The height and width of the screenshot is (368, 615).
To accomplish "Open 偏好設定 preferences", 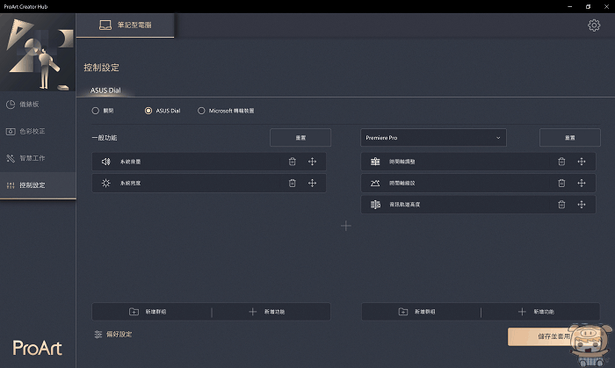I will click(113, 335).
